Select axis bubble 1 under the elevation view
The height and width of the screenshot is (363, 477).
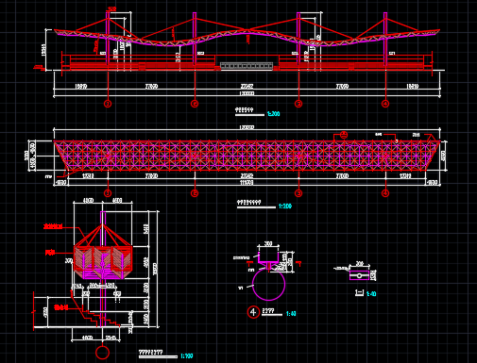(108, 104)
